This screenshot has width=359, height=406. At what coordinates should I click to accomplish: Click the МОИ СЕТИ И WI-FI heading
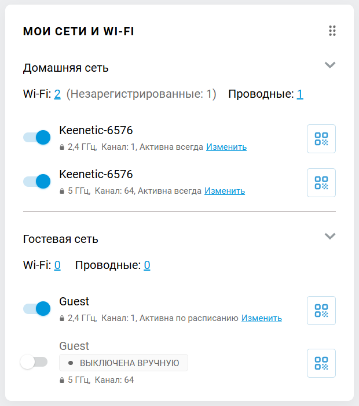point(79,31)
